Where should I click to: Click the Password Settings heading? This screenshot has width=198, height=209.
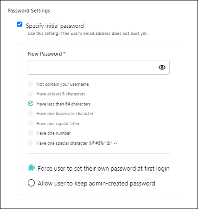(x=29, y=11)
